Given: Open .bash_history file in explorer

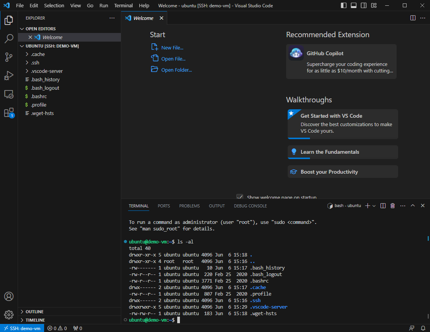Looking at the screenshot, I should [x=69, y=79].
